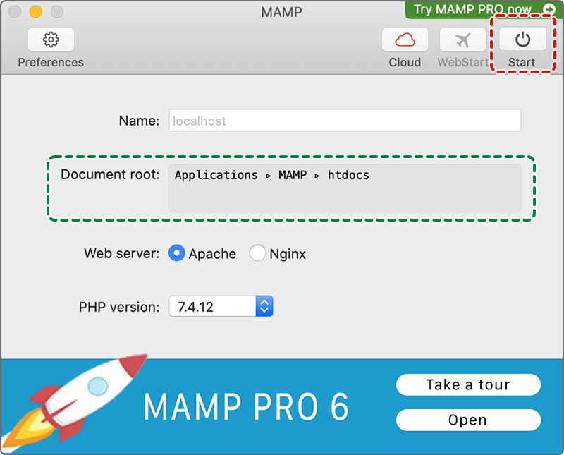Click inside the localhost Name field

344,120
